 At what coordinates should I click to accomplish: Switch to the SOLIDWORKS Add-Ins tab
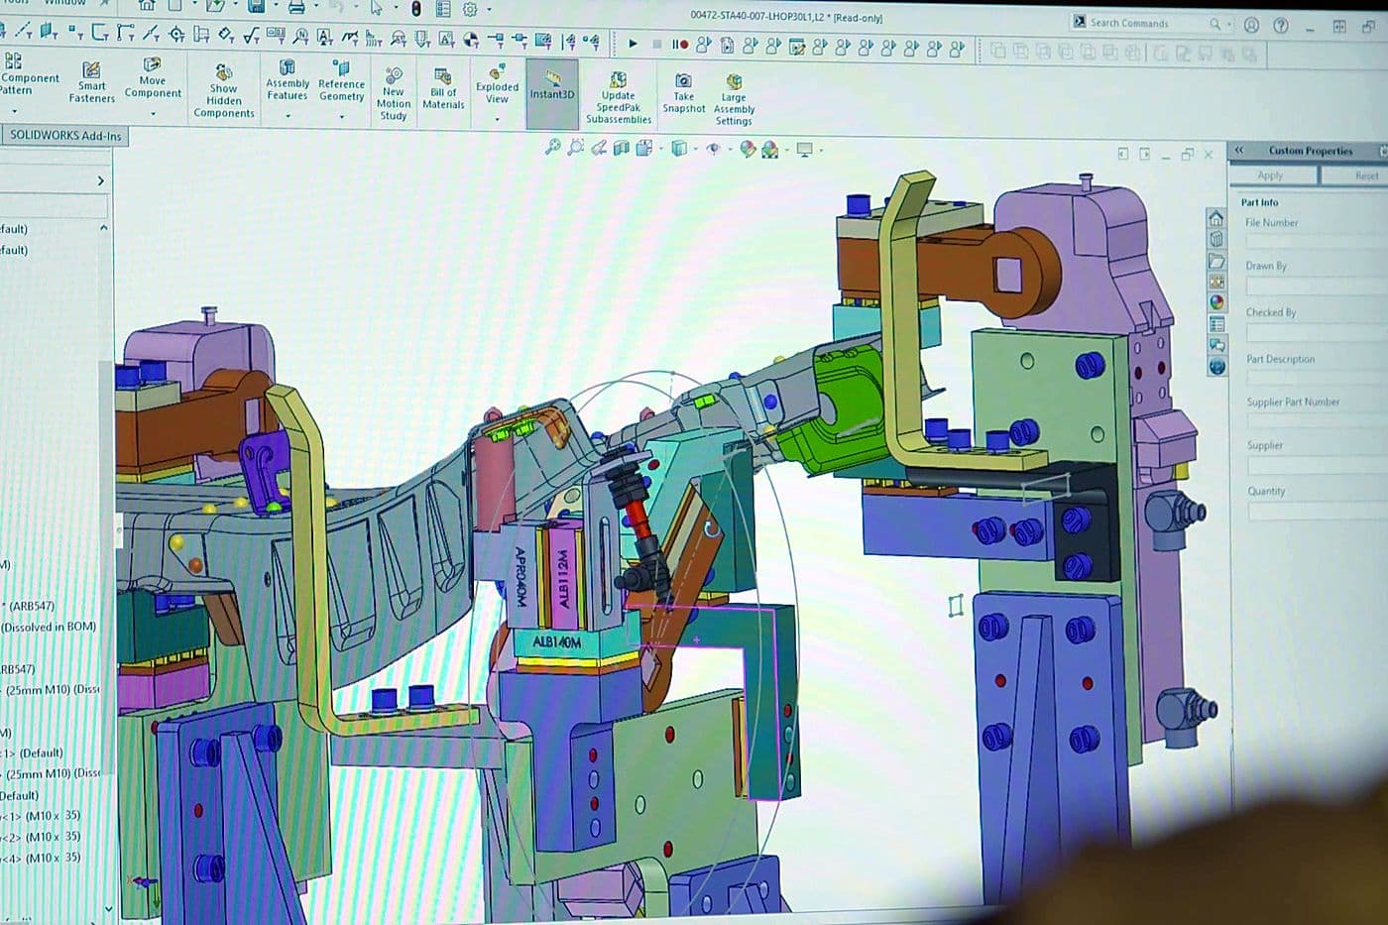[65, 136]
